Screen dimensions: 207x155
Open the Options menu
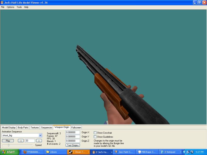click(10, 7)
